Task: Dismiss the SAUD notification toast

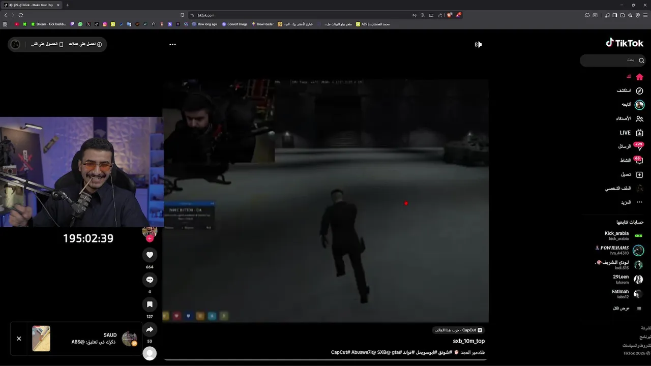Action: 19,339
